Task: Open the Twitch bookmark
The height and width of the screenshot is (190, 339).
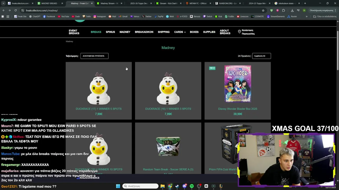Action: pyautogui.click(x=208, y=16)
